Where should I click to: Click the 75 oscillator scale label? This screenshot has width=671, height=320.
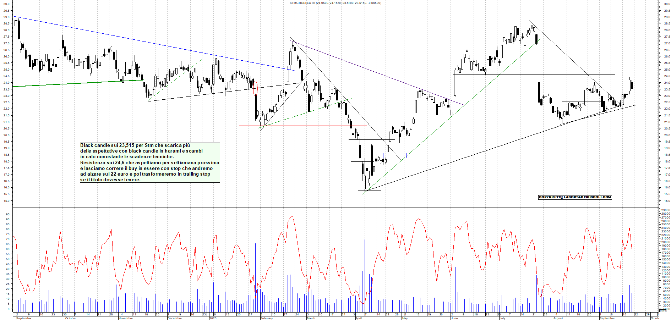click(x=7, y=234)
